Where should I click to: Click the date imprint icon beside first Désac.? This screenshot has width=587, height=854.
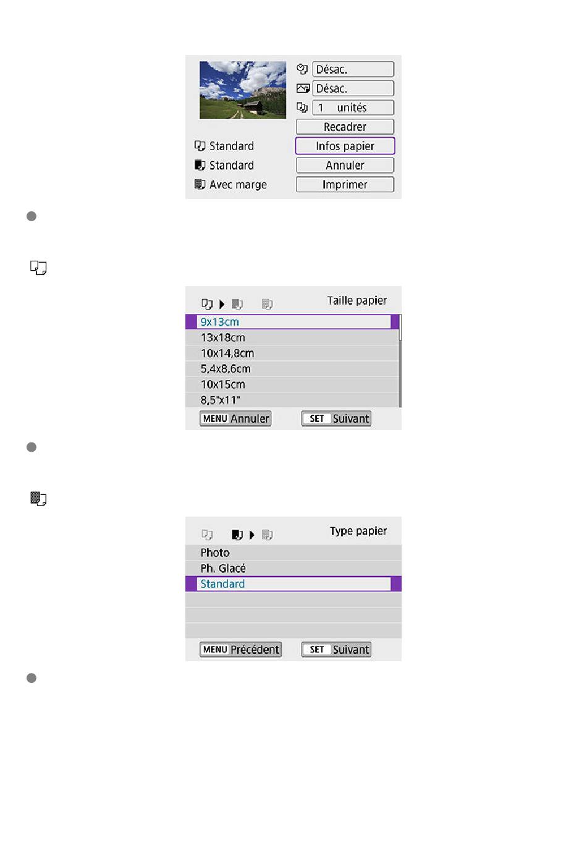coord(302,69)
